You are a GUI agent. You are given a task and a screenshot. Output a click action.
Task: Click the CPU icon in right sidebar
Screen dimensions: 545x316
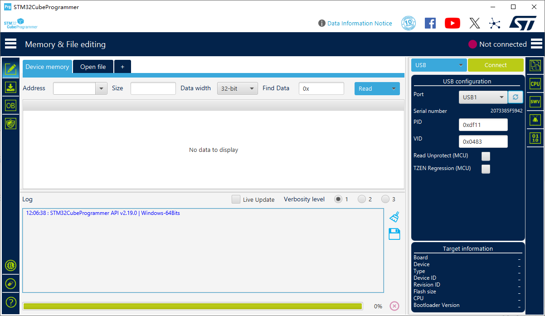(535, 84)
